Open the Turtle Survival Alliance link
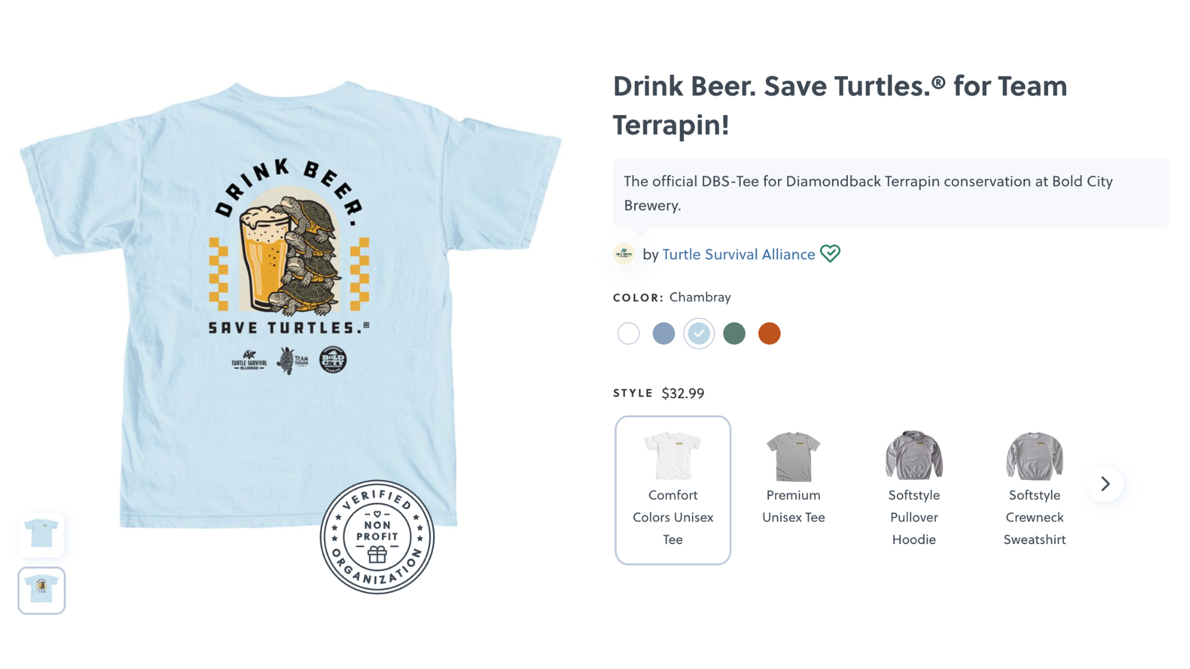Viewport: 1190px width, 669px height. coord(738,254)
